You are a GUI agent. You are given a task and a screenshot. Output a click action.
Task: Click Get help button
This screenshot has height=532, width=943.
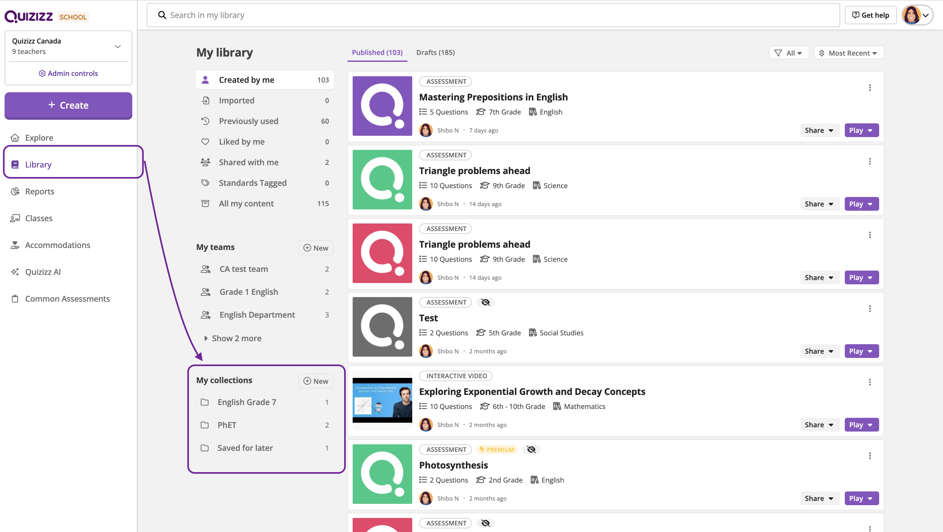pos(870,15)
